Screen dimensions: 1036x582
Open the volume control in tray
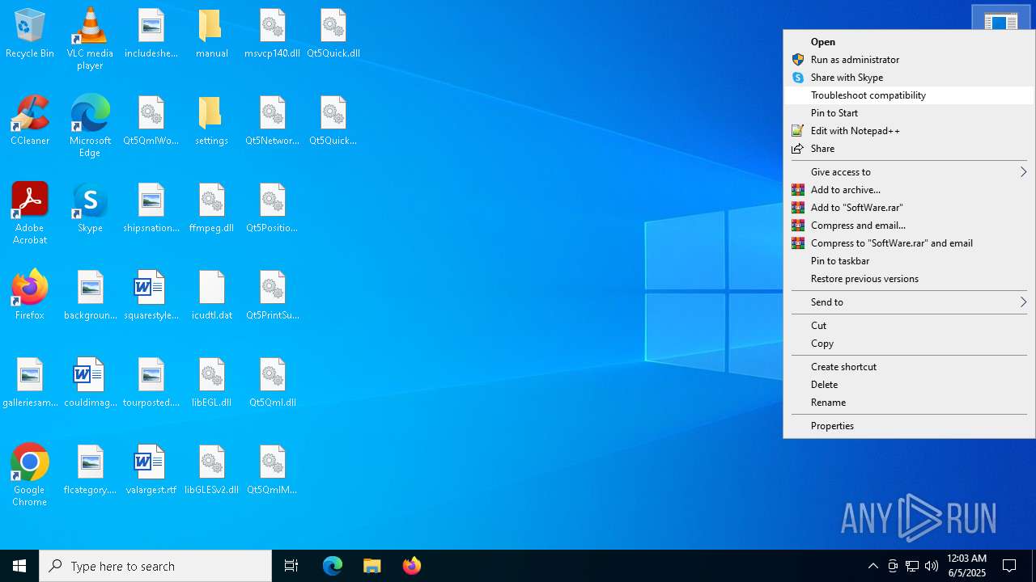click(x=932, y=566)
